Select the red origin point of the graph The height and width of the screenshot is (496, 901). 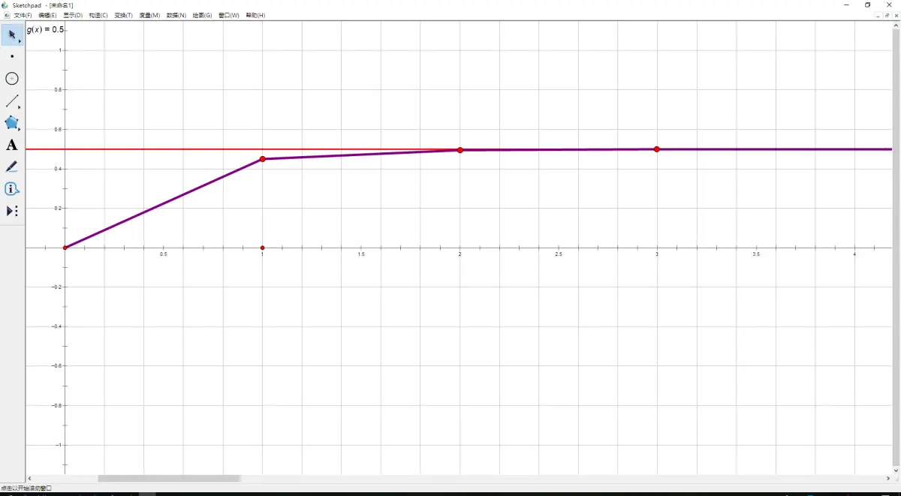pyautogui.click(x=65, y=248)
